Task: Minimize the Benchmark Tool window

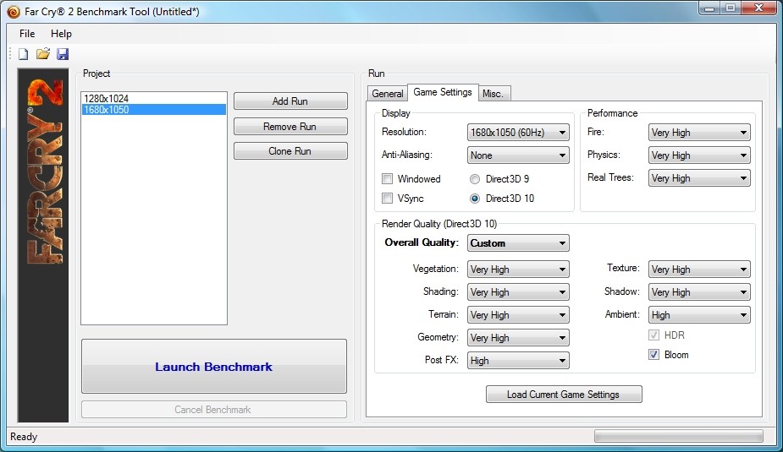Action: [x=709, y=8]
